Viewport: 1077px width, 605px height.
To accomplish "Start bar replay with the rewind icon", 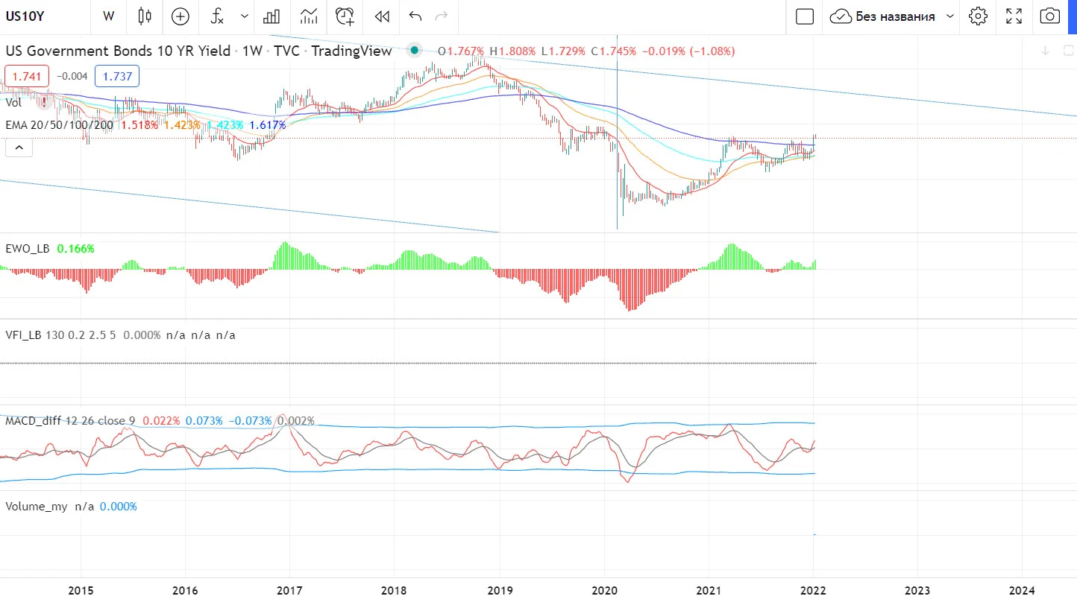I will click(x=382, y=16).
